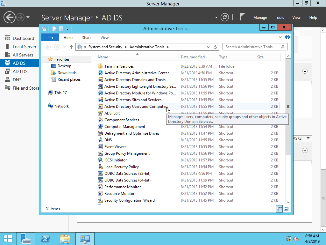Open the Help menu in Server Manager
The width and height of the screenshot is (326, 245).
313,18
